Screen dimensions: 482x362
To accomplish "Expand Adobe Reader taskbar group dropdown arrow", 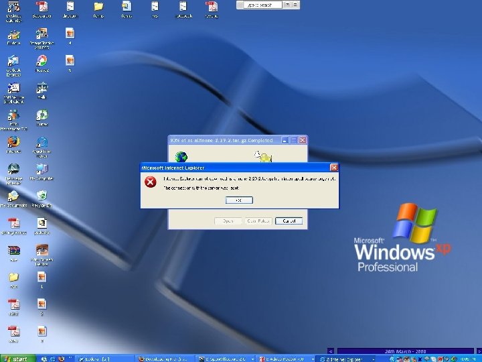I will [x=313, y=359].
